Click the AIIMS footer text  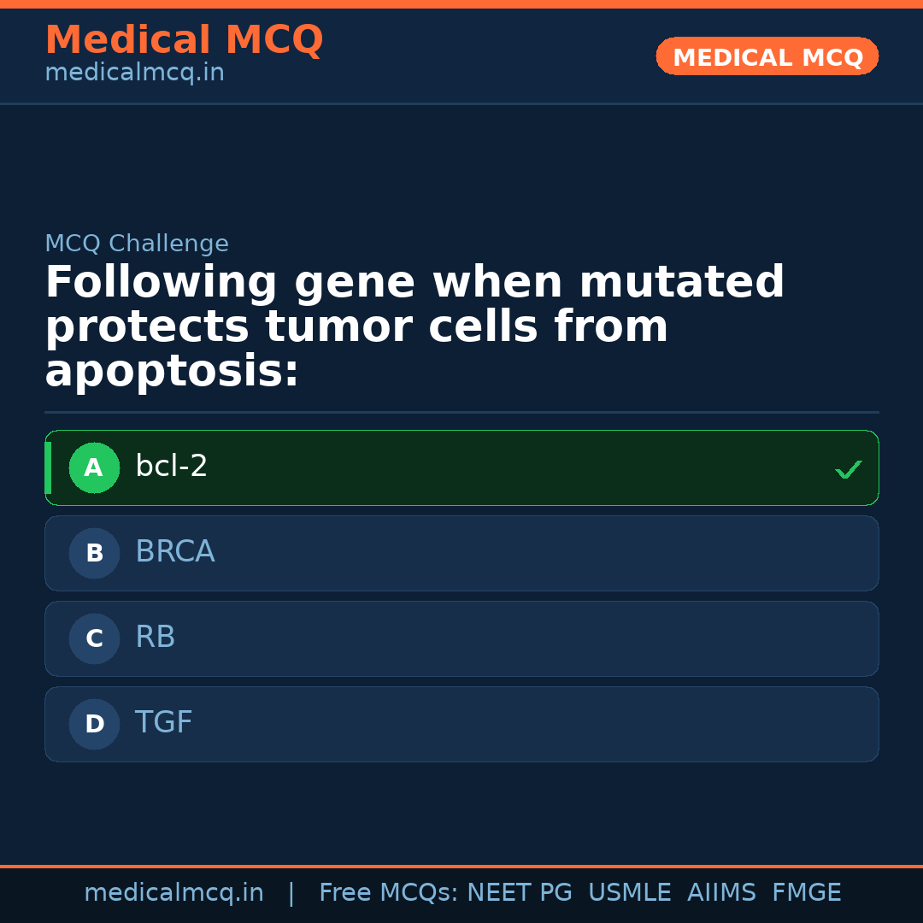[x=721, y=893]
